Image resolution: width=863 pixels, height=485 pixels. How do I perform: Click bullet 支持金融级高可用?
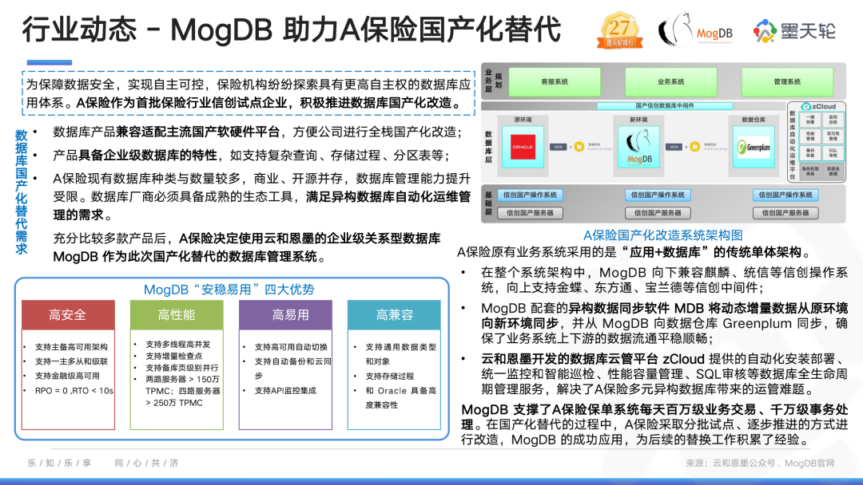click(x=67, y=376)
